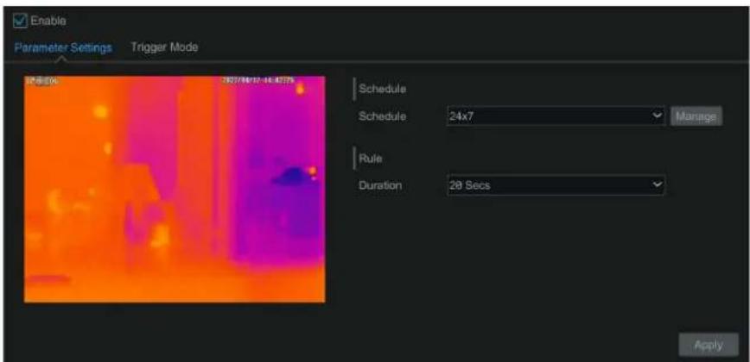The image size is (750, 362).
Task: Click the Manage schedule button
Action: pyautogui.click(x=696, y=116)
